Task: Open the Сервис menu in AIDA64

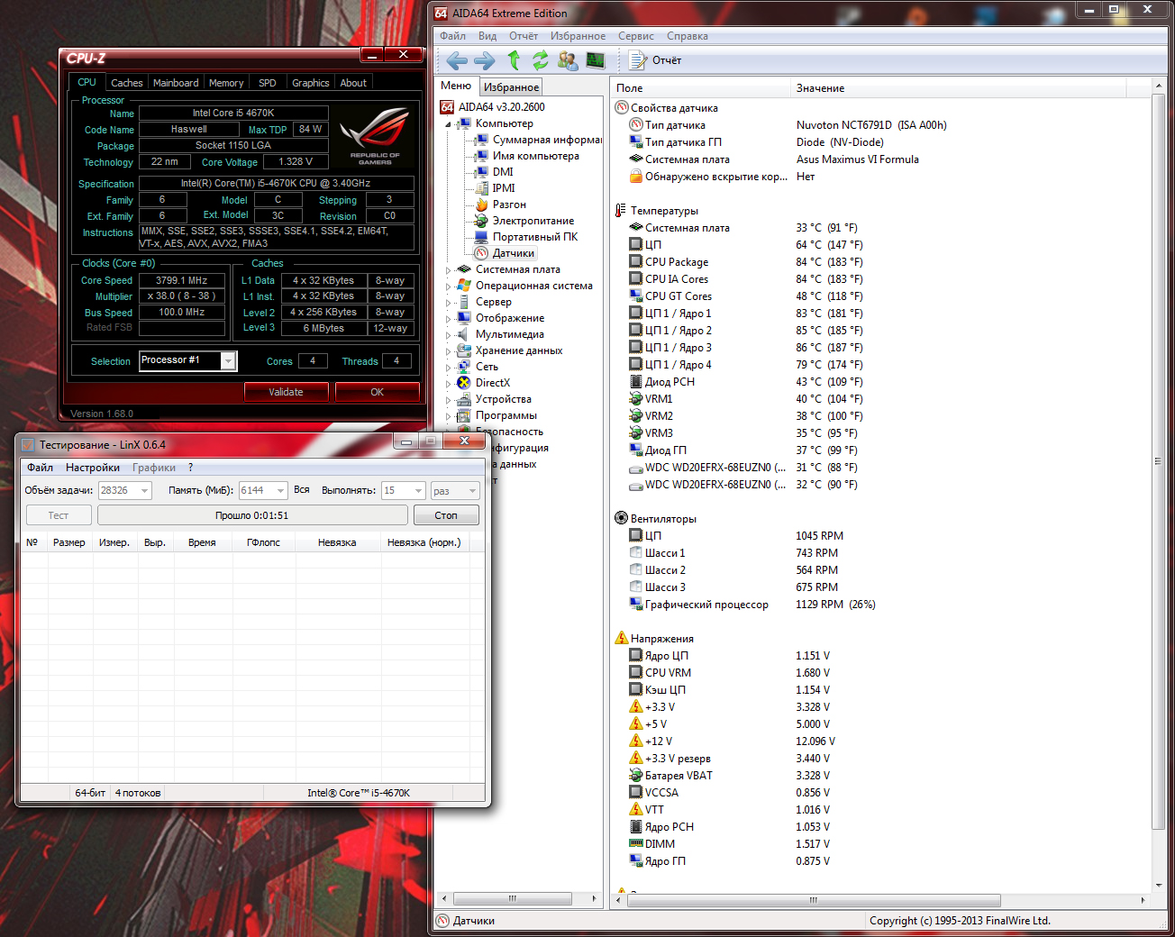Action: (x=636, y=36)
